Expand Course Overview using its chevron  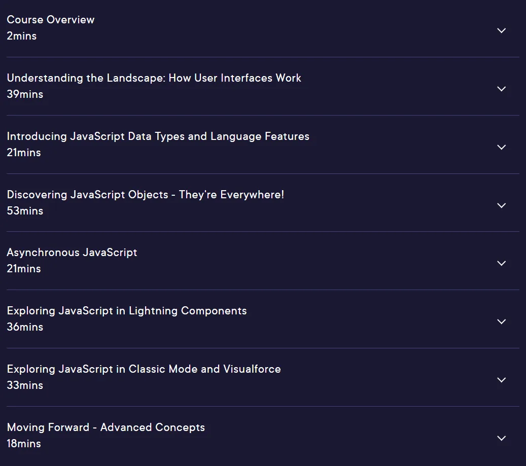[501, 30]
